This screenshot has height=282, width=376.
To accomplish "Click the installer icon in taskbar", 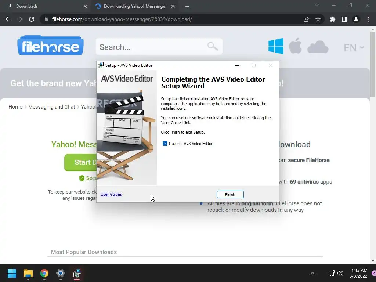I will tap(77, 273).
